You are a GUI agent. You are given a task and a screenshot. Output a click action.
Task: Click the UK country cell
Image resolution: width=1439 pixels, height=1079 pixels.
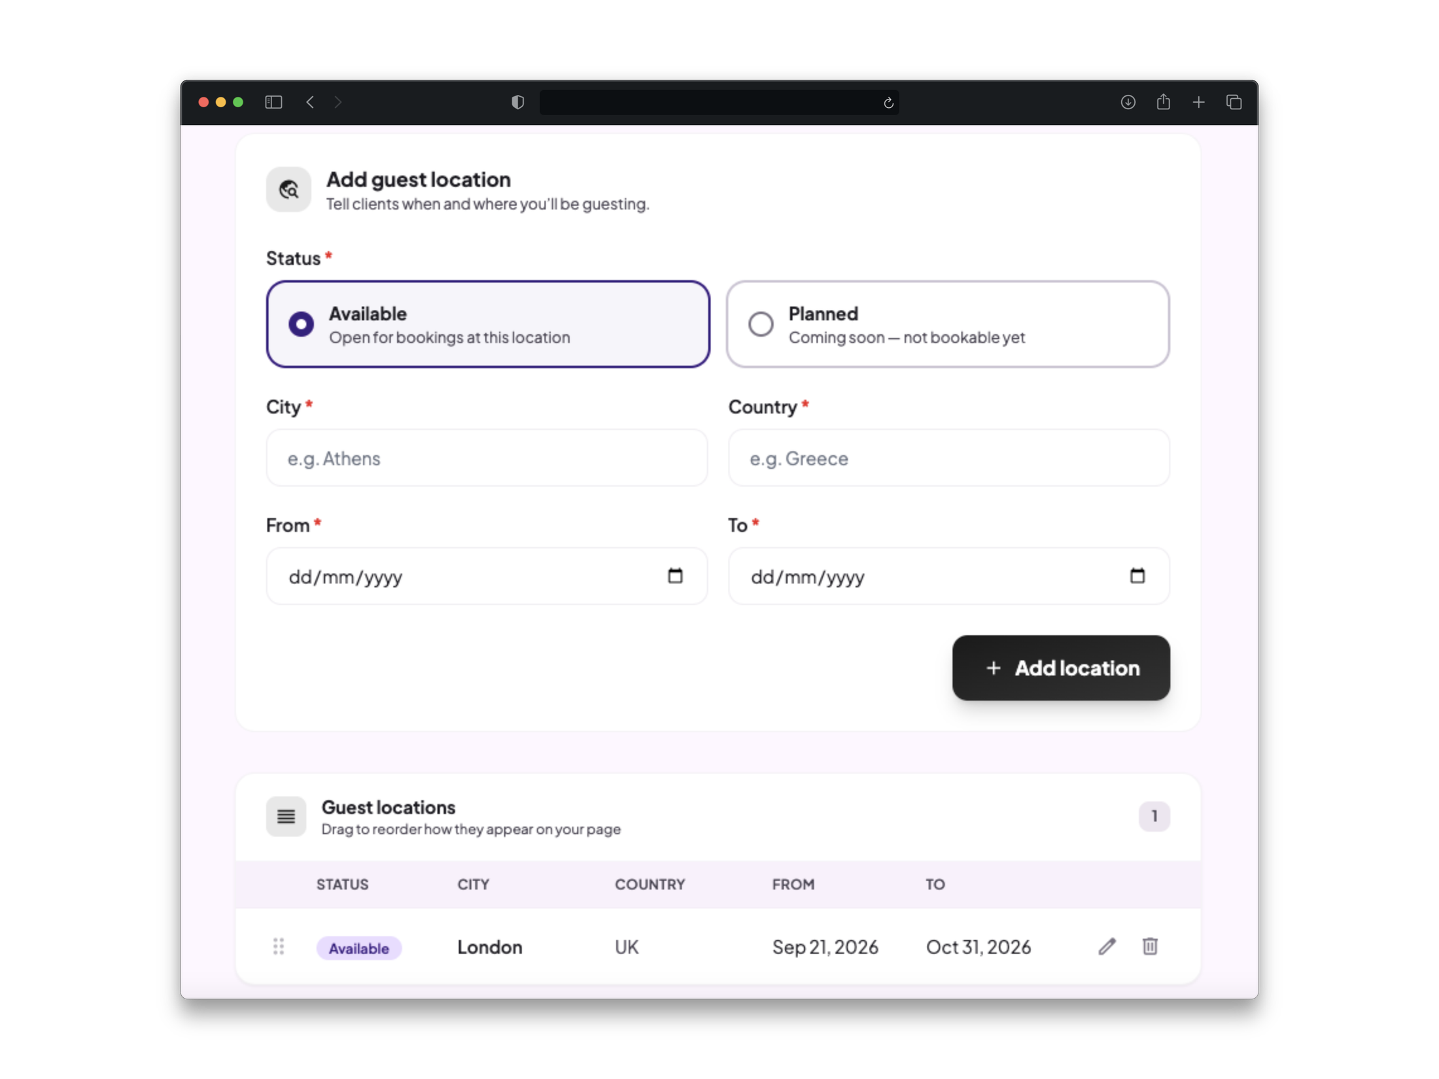click(x=626, y=947)
